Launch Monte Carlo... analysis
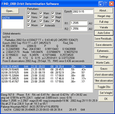The width and height of the screenshot is (115, 114). (103, 63)
